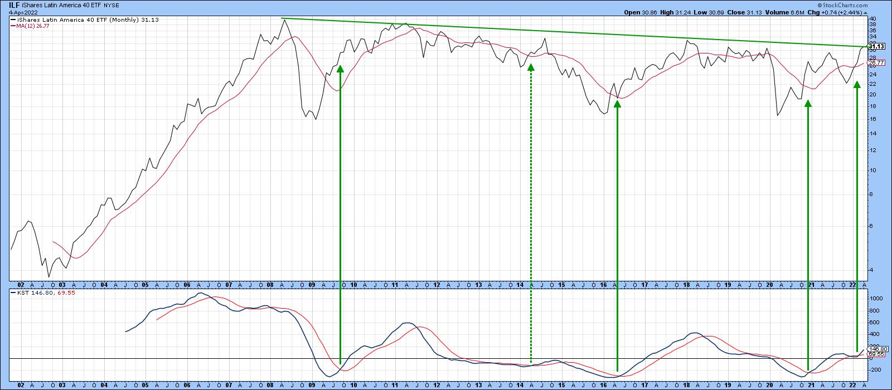Click the green arrow head near late 2009

[340, 69]
